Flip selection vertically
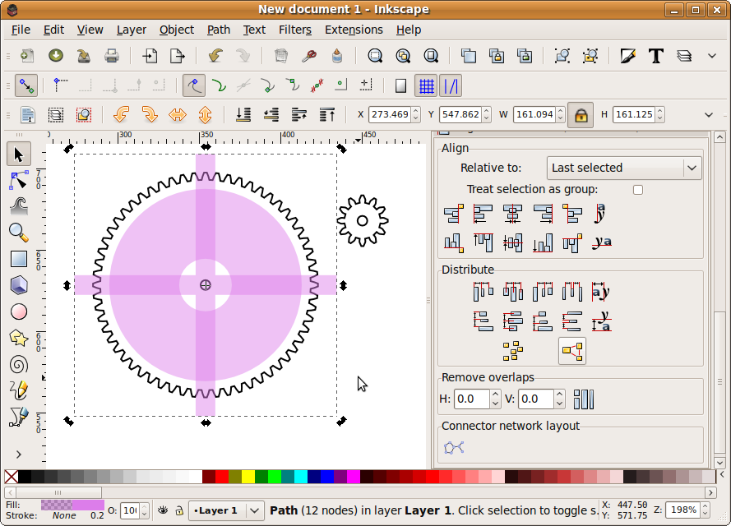Viewport: 731px width, 526px height. pos(205,114)
